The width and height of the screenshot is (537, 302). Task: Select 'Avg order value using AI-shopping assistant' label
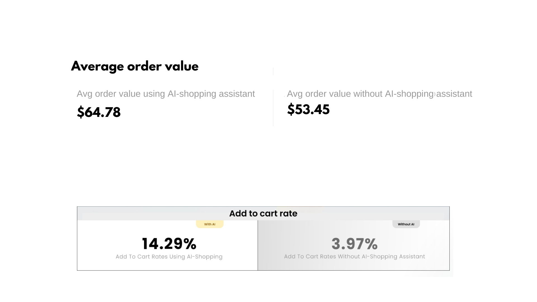166,94
